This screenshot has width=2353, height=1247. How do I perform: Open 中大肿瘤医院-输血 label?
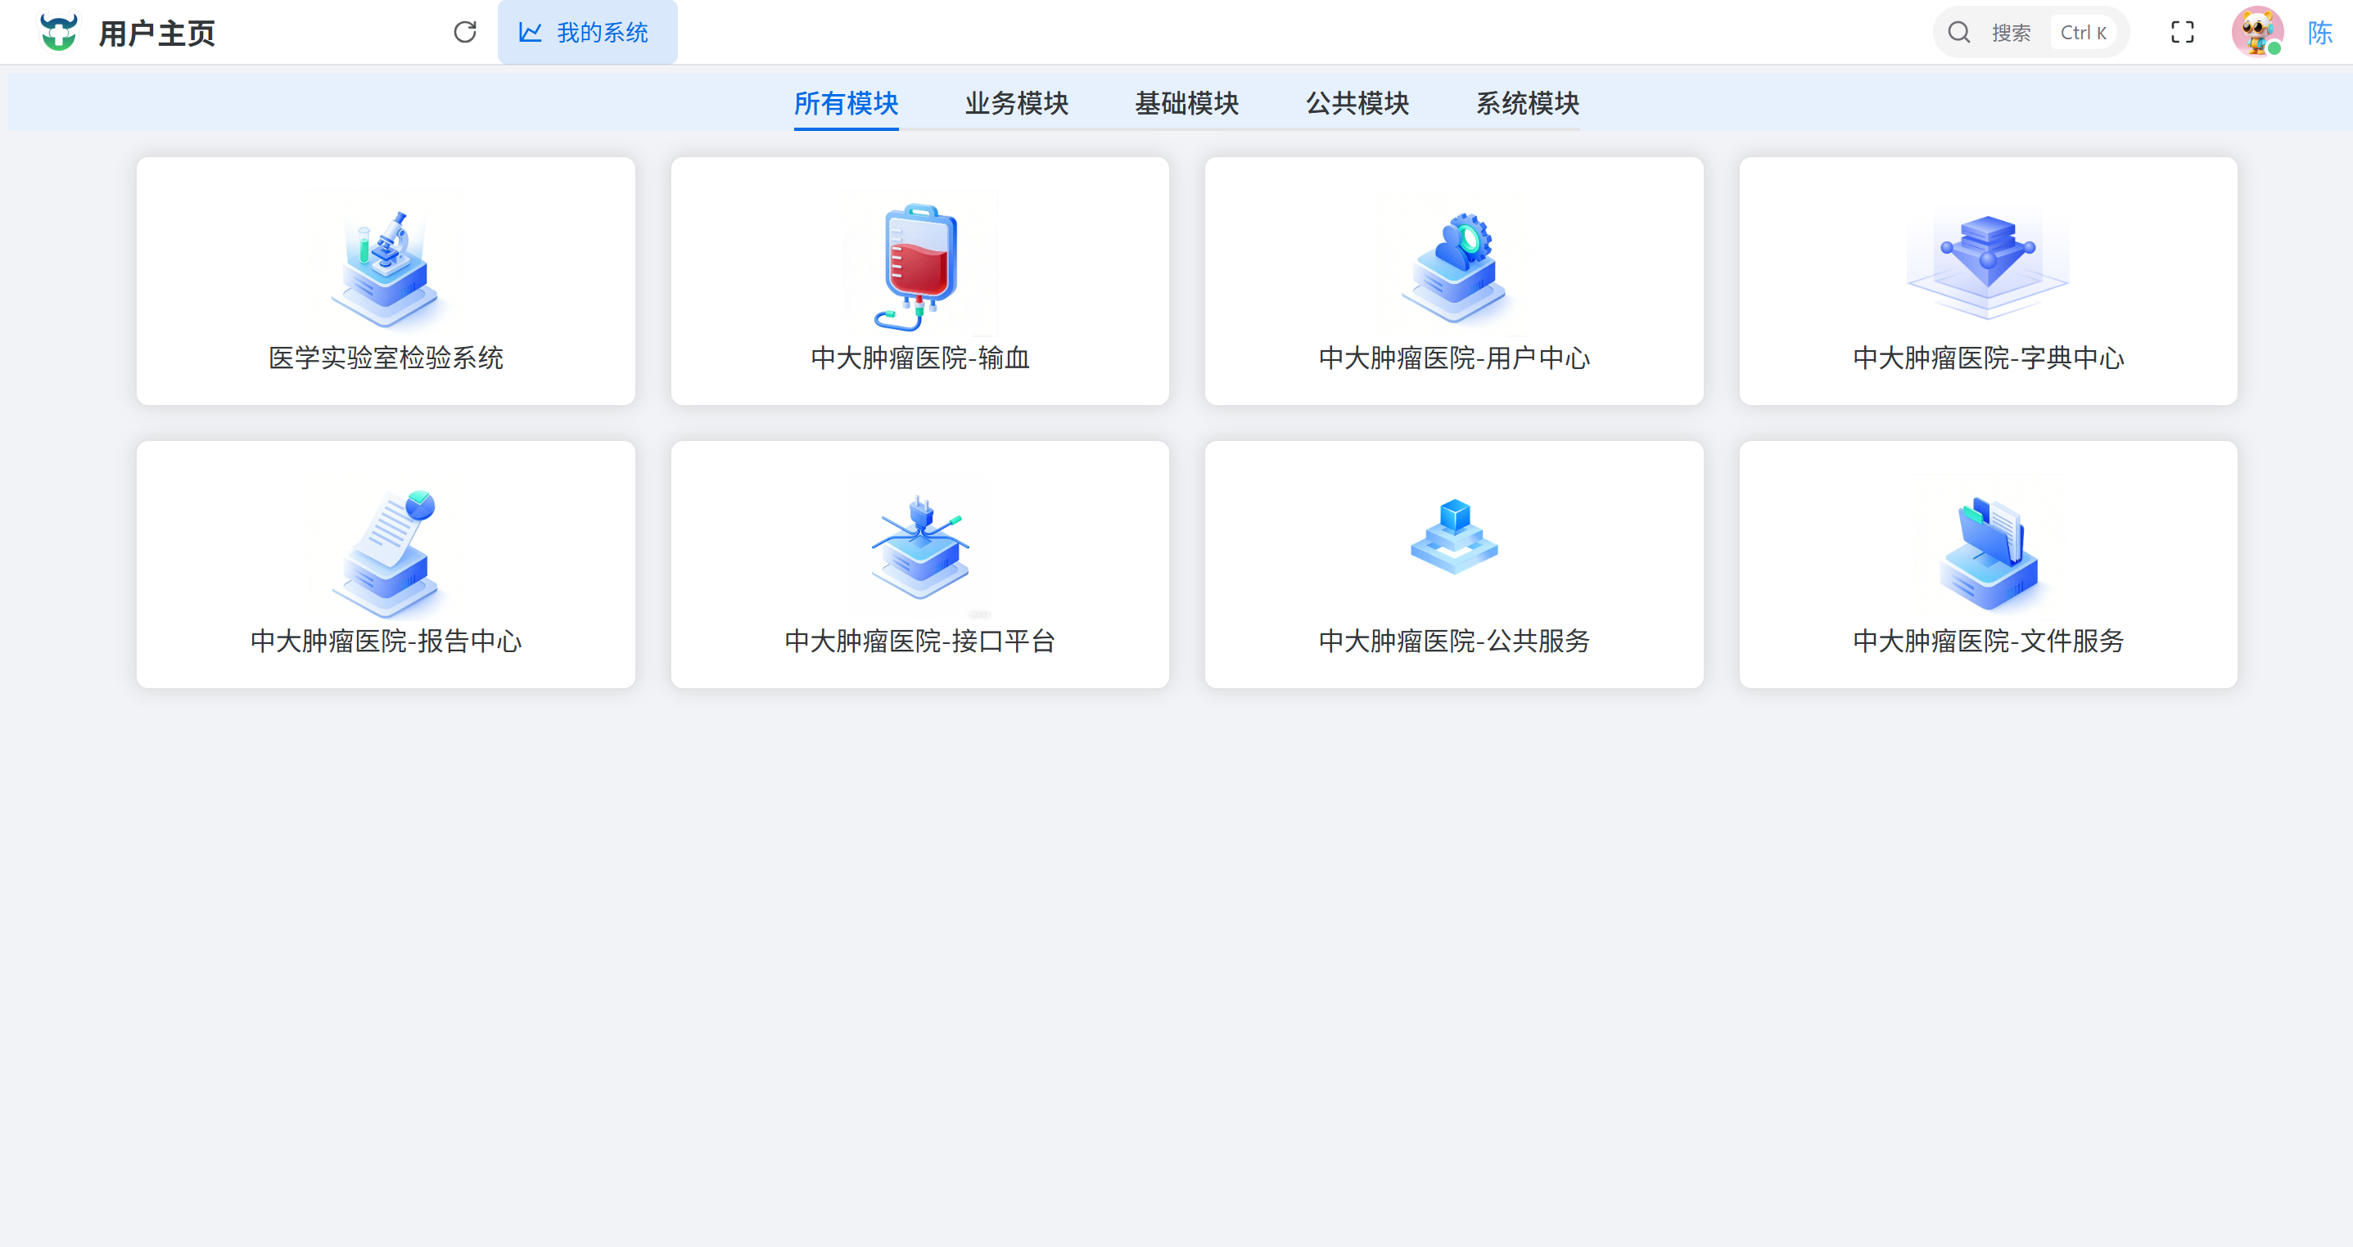pyautogui.click(x=919, y=358)
